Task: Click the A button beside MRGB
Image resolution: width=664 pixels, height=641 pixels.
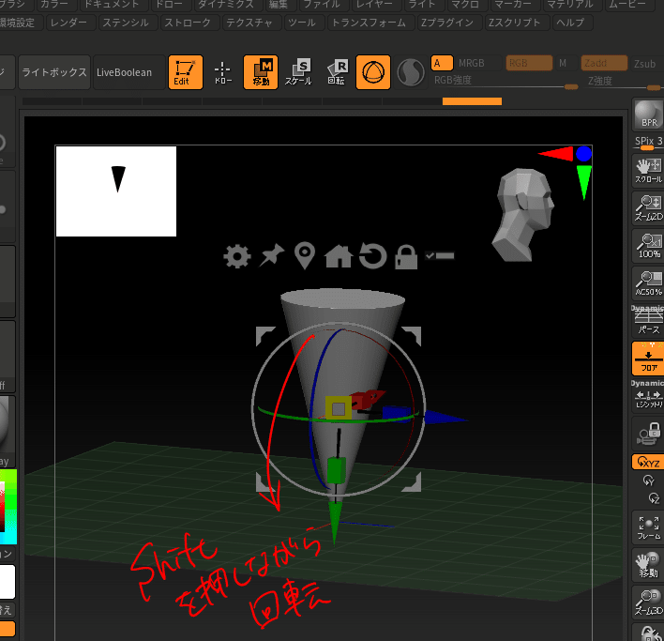Action: pos(442,63)
